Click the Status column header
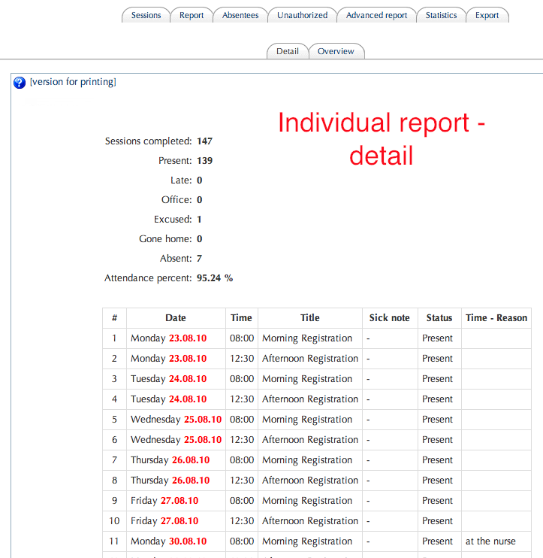This screenshot has height=558, width=543. point(439,318)
